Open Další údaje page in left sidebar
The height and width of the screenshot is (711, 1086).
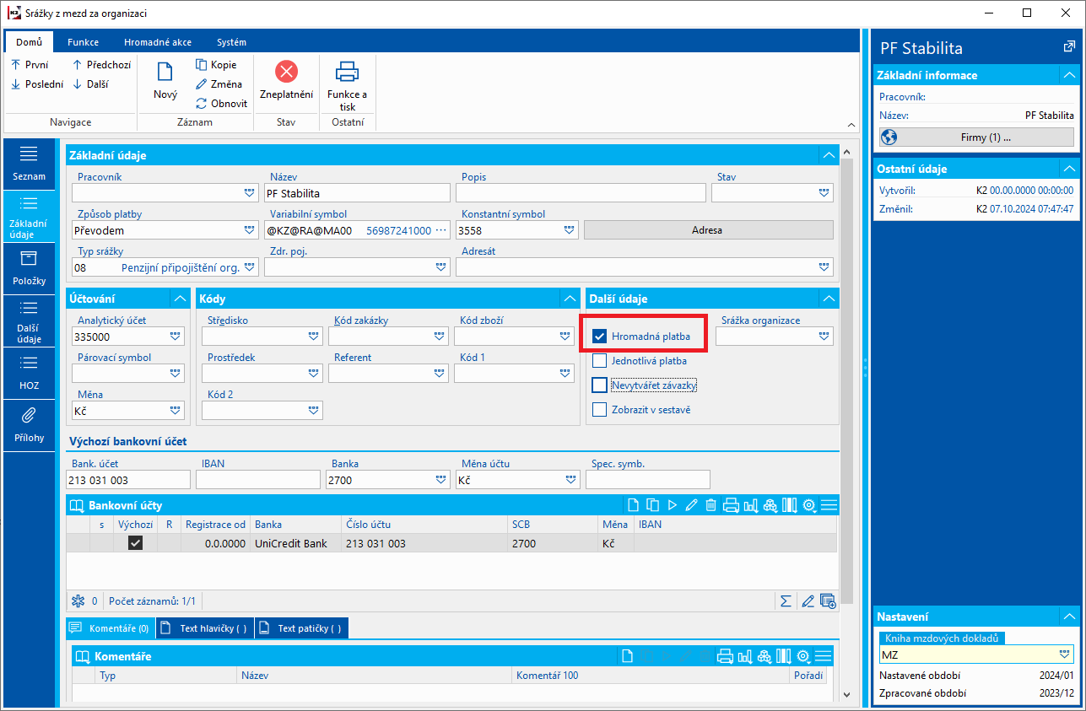click(x=30, y=320)
